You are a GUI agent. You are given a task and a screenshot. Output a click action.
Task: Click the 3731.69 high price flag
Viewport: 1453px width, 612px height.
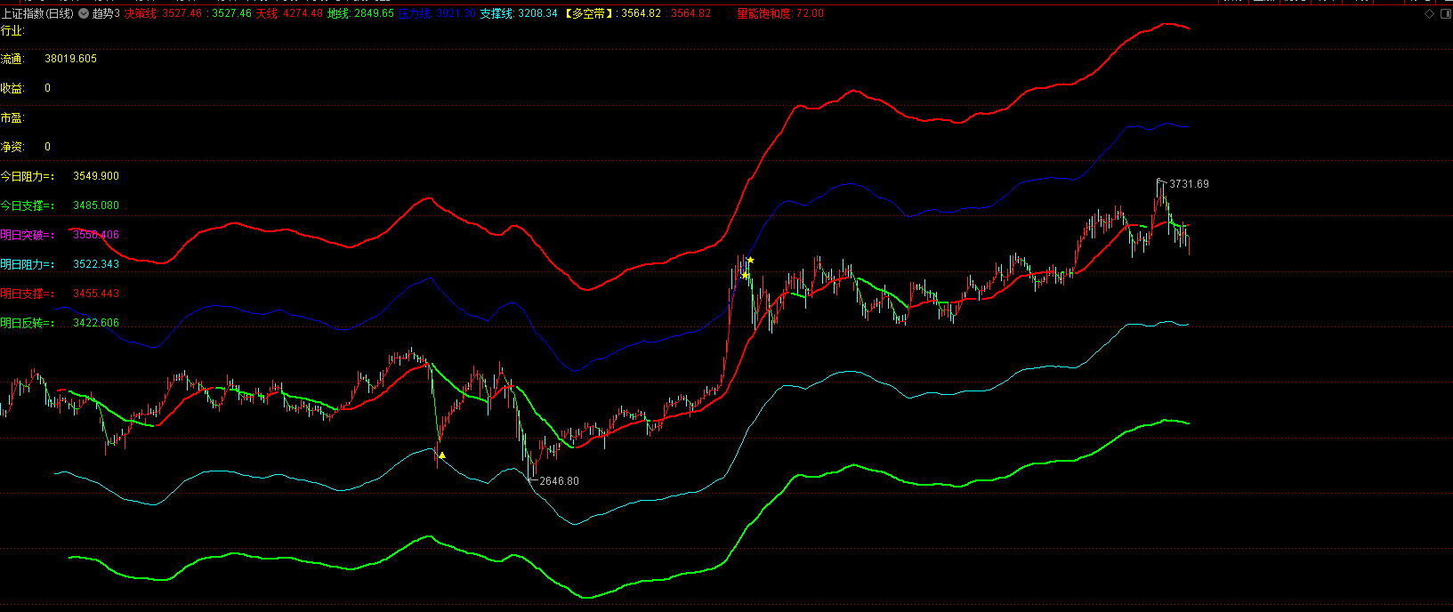1188,184
